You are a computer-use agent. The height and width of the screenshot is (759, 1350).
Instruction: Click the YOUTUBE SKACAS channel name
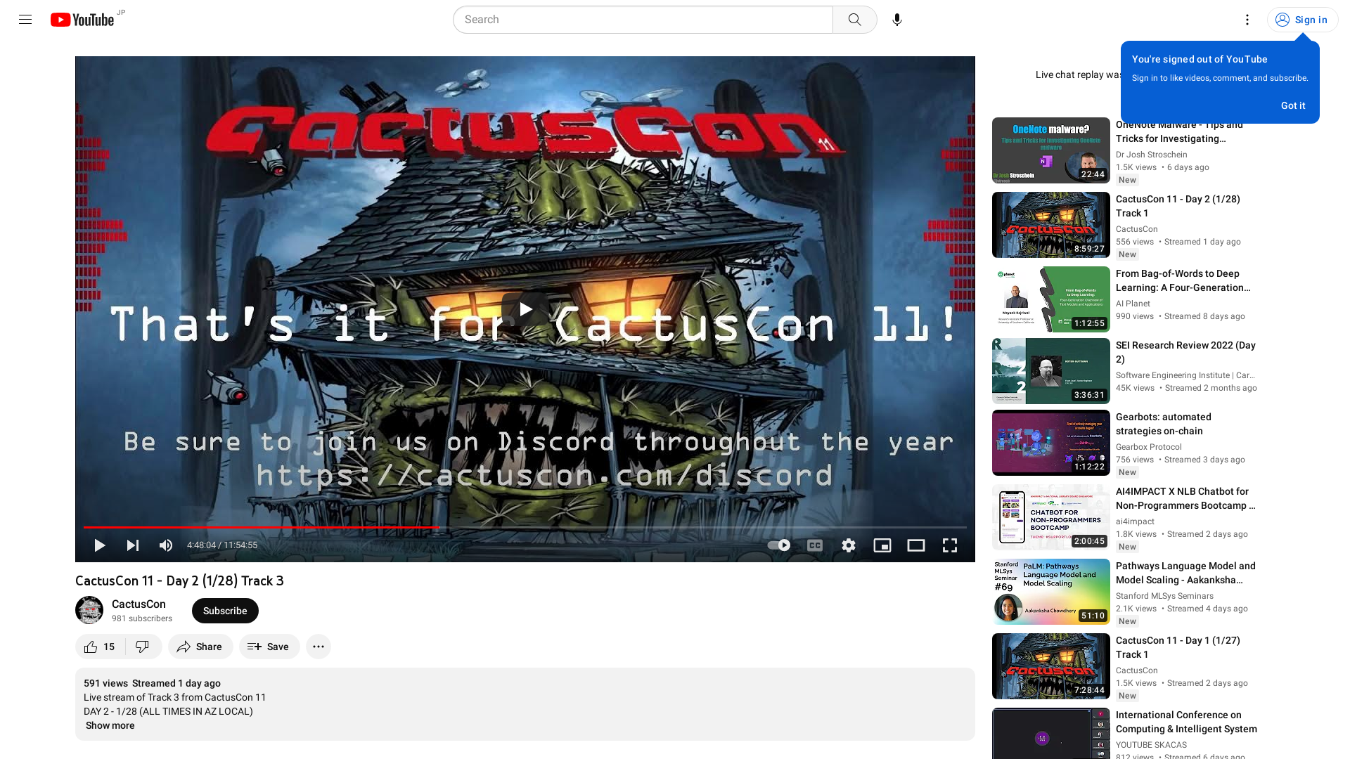(x=1151, y=745)
